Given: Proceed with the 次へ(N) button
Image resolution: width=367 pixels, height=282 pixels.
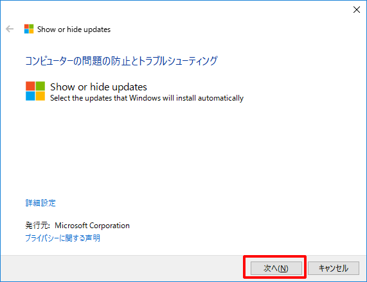Looking at the screenshot, I should coord(276,268).
